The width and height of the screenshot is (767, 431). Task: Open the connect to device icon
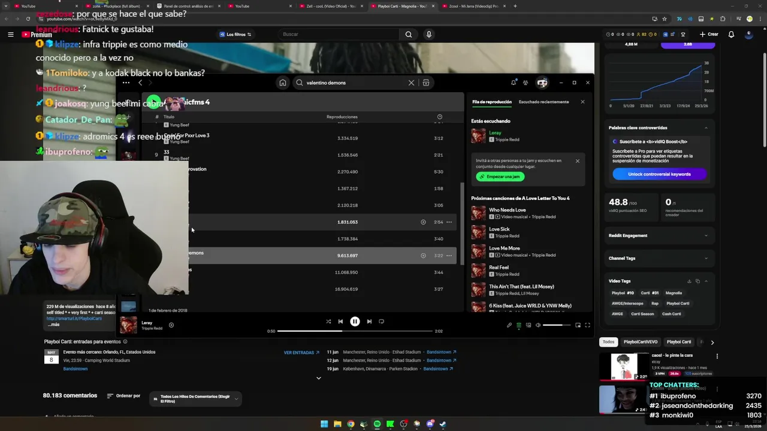pos(529,325)
